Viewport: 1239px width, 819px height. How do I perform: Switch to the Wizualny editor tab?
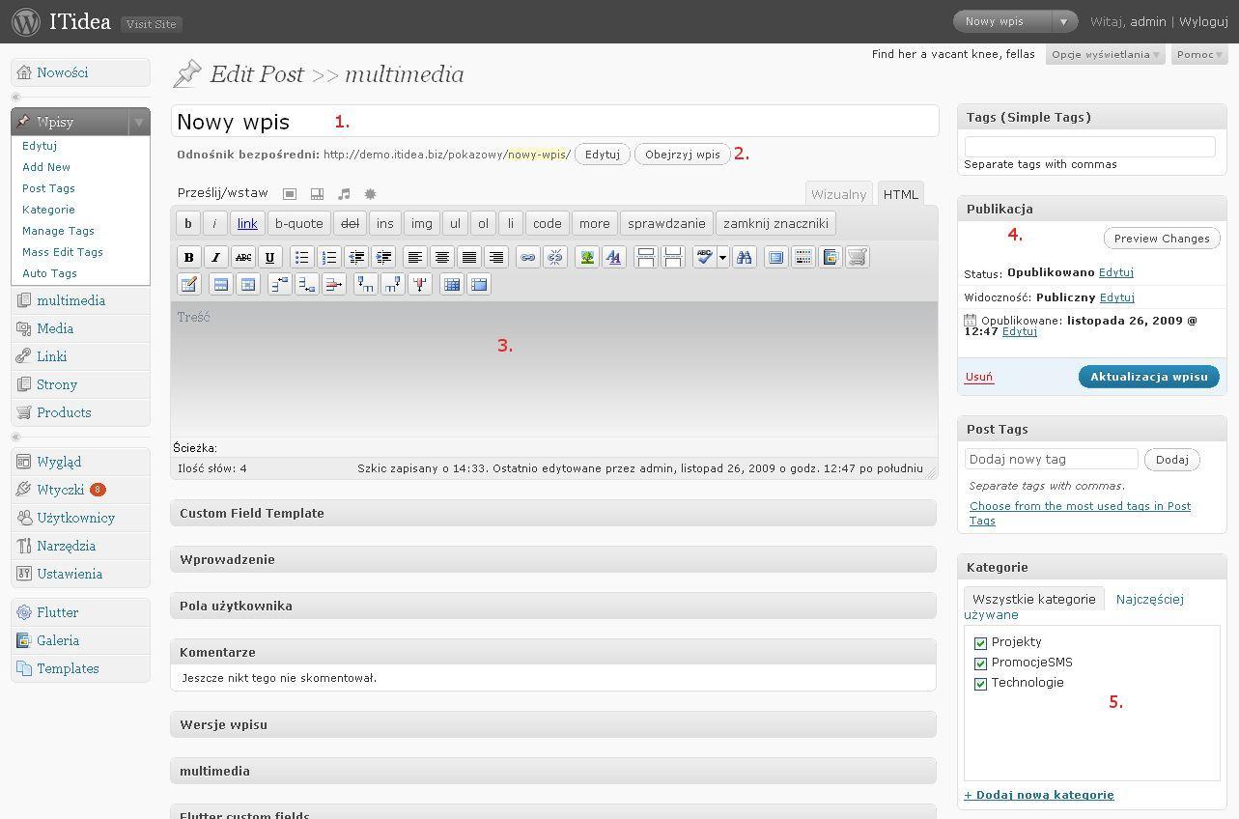pyautogui.click(x=838, y=194)
